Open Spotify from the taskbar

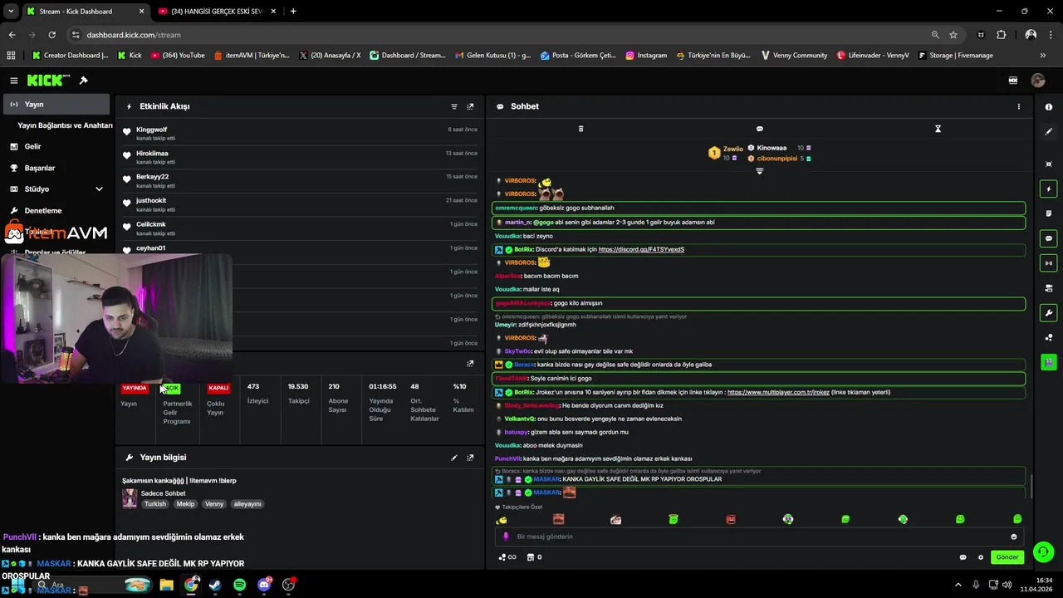click(239, 585)
